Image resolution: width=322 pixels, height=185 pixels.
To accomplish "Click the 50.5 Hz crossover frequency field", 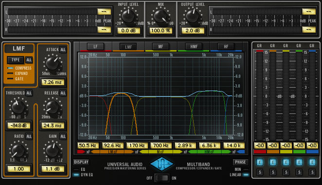I will coord(88,146).
